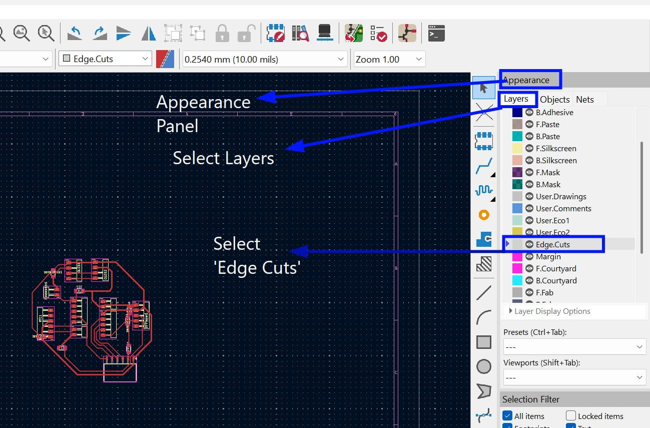
Task: Group the selected items
Action: coord(173,33)
